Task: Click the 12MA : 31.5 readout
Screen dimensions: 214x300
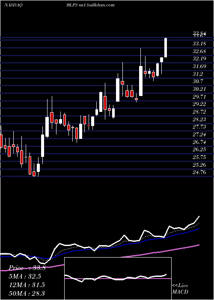Action: pos(27,285)
